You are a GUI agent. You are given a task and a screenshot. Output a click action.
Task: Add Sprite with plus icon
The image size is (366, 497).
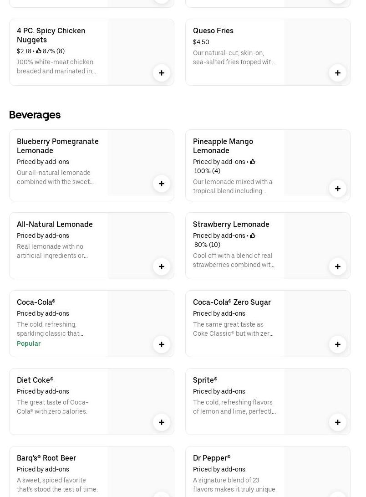(x=338, y=422)
